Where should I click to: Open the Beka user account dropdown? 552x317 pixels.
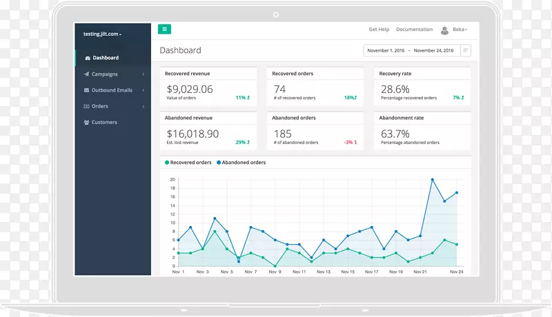point(460,30)
